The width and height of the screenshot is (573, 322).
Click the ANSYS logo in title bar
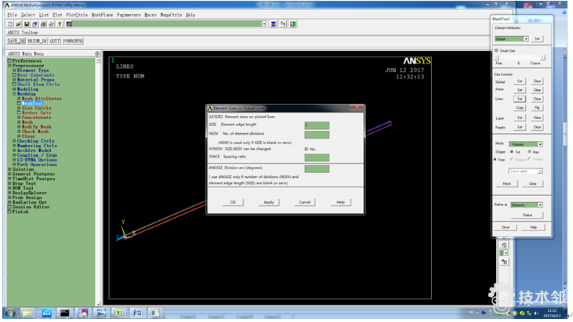click(x=6, y=5)
